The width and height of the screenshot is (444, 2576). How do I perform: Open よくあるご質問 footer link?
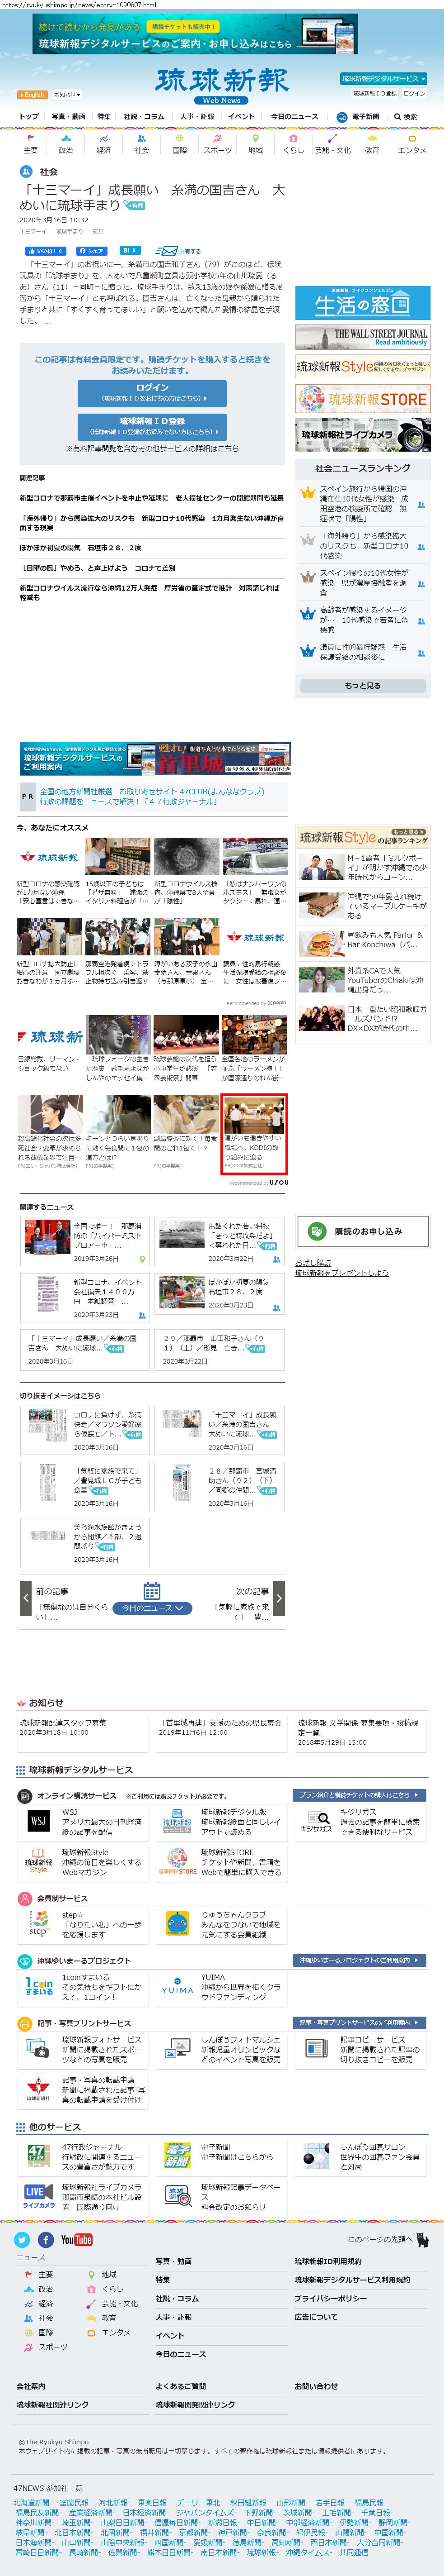(x=181, y=2386)
